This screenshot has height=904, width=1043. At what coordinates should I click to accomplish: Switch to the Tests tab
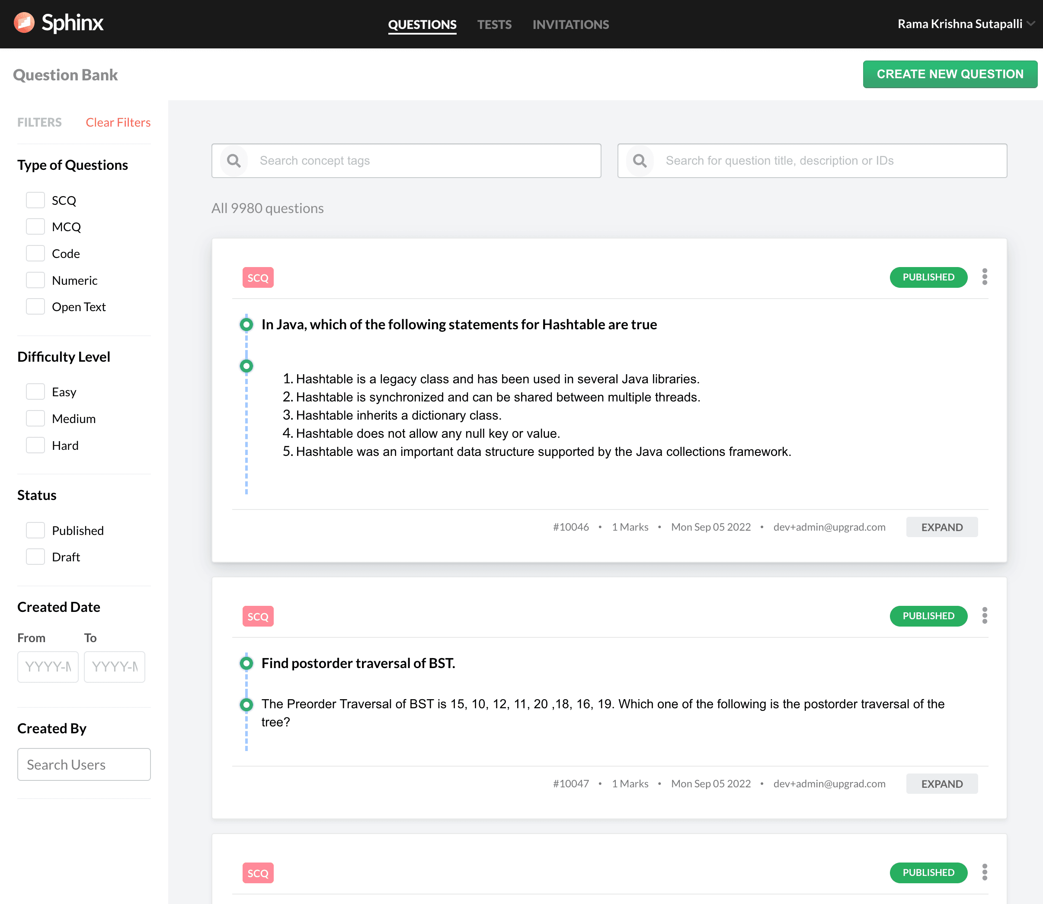pos(494,25)
